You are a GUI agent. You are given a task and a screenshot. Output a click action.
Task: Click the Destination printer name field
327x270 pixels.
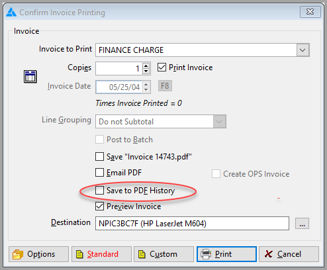point(192,224)
